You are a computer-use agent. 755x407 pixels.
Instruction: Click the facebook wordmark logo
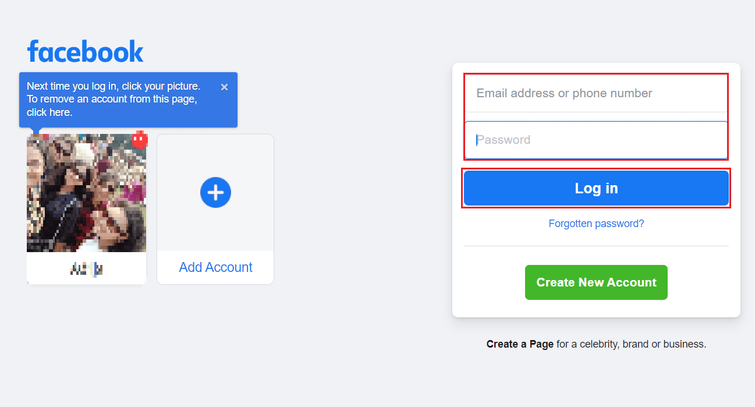click(x=85, y=51)
